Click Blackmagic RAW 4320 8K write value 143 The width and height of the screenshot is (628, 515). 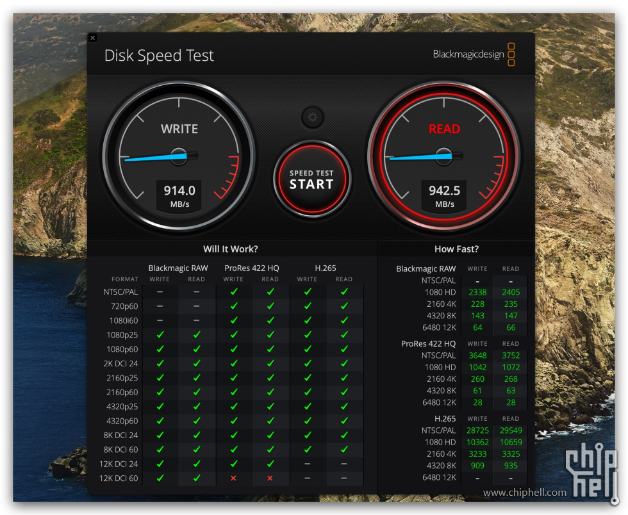(x=477, y=316)
